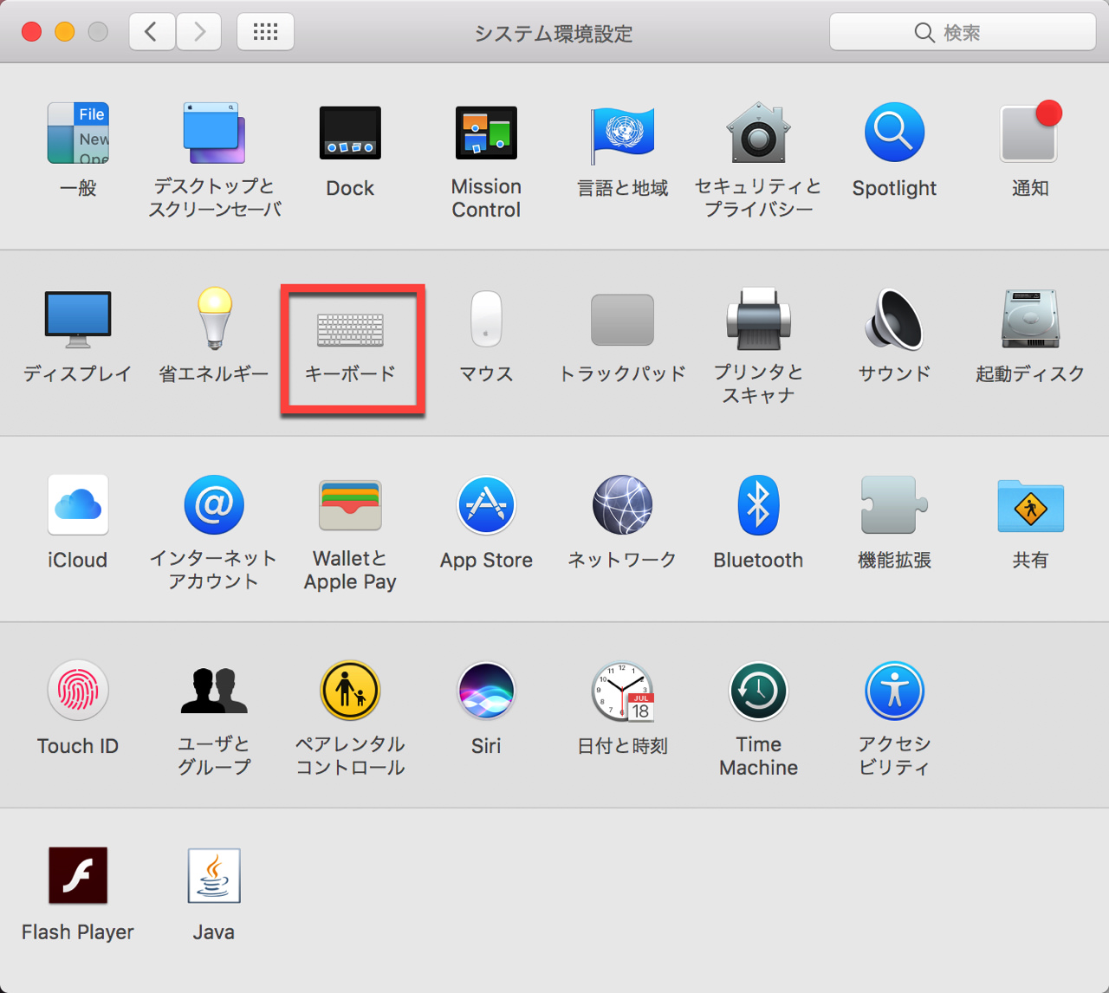
Task: Open Touch ID fingerprint preferences
Action: (78, 691)
